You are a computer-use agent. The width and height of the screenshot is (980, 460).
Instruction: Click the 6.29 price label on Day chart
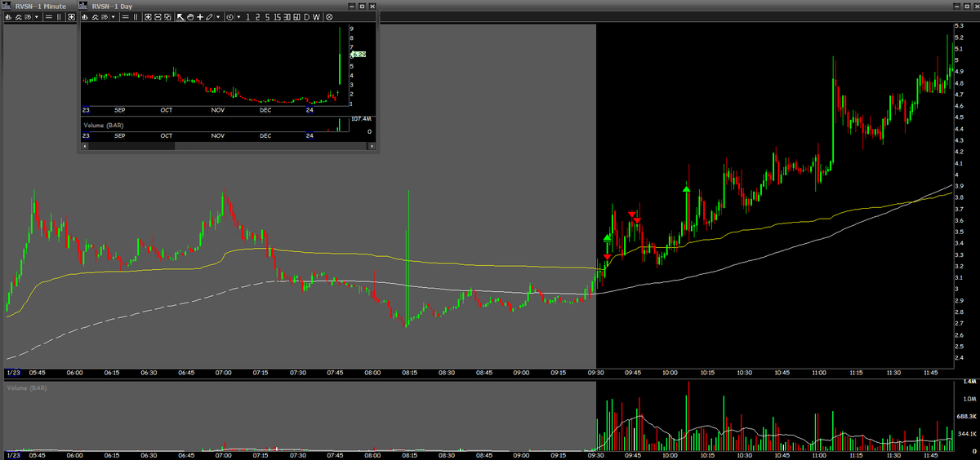pos(357,54)
